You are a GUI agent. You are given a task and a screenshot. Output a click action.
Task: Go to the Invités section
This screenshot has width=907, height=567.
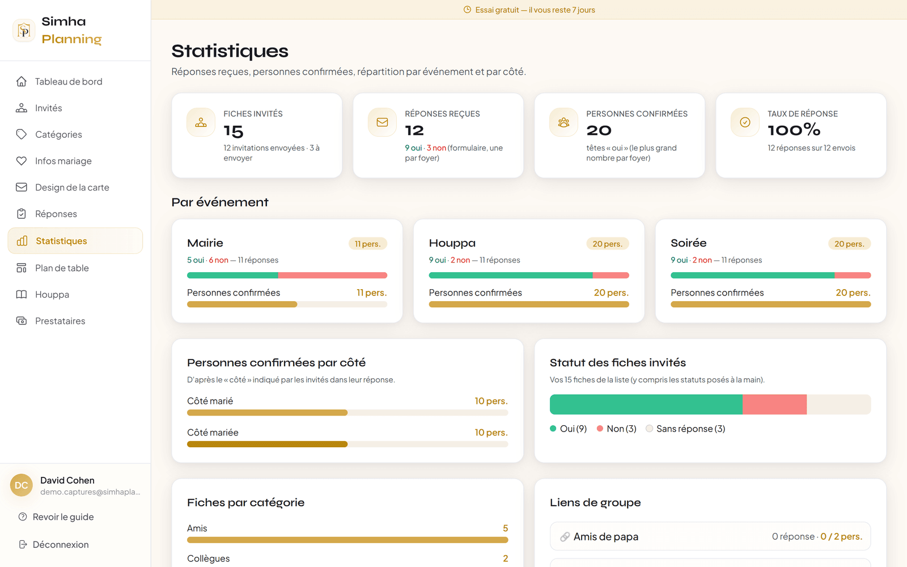75,108
